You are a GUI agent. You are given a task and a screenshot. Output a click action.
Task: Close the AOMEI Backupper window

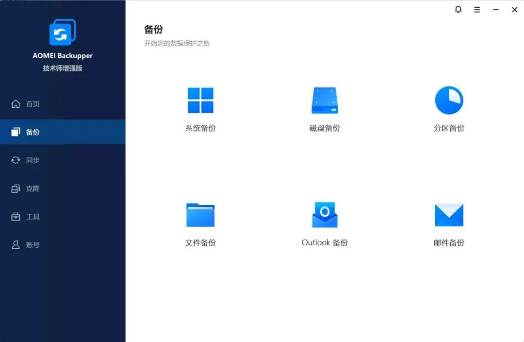[x=514, y=10]
